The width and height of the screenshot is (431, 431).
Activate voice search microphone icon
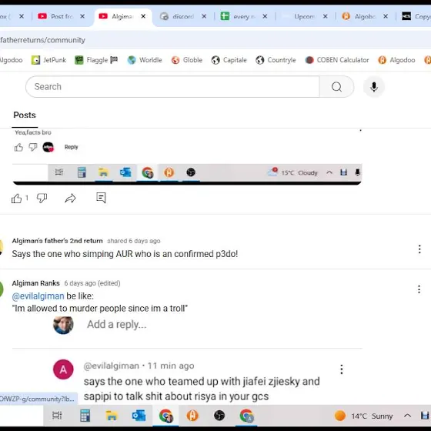pos(373,87)
